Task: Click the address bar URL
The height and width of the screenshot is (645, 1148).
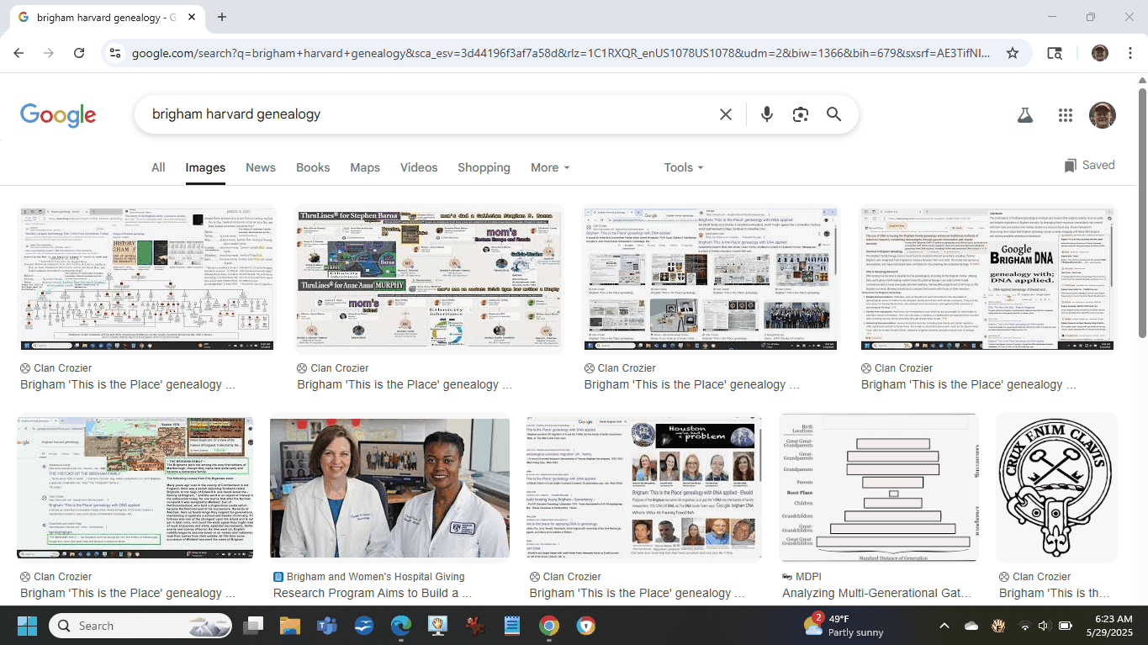Action: pos(561,53)
